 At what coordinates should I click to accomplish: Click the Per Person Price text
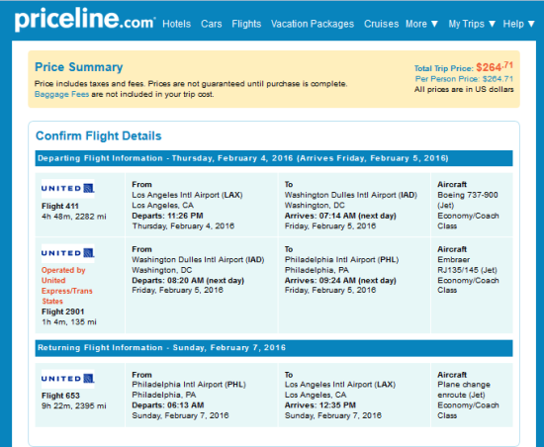(x=464, y=79)
